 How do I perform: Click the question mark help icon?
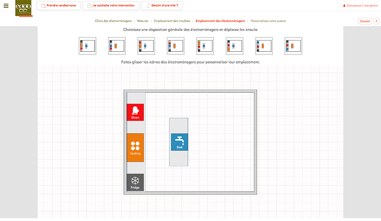tap(376, 21)
